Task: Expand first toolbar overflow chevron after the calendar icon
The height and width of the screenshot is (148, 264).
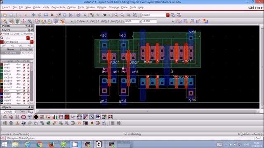Action: (85, 15)
